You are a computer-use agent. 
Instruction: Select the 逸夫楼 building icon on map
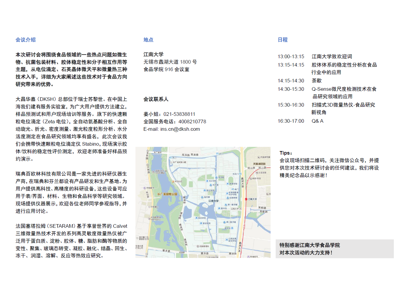point(202,197)
